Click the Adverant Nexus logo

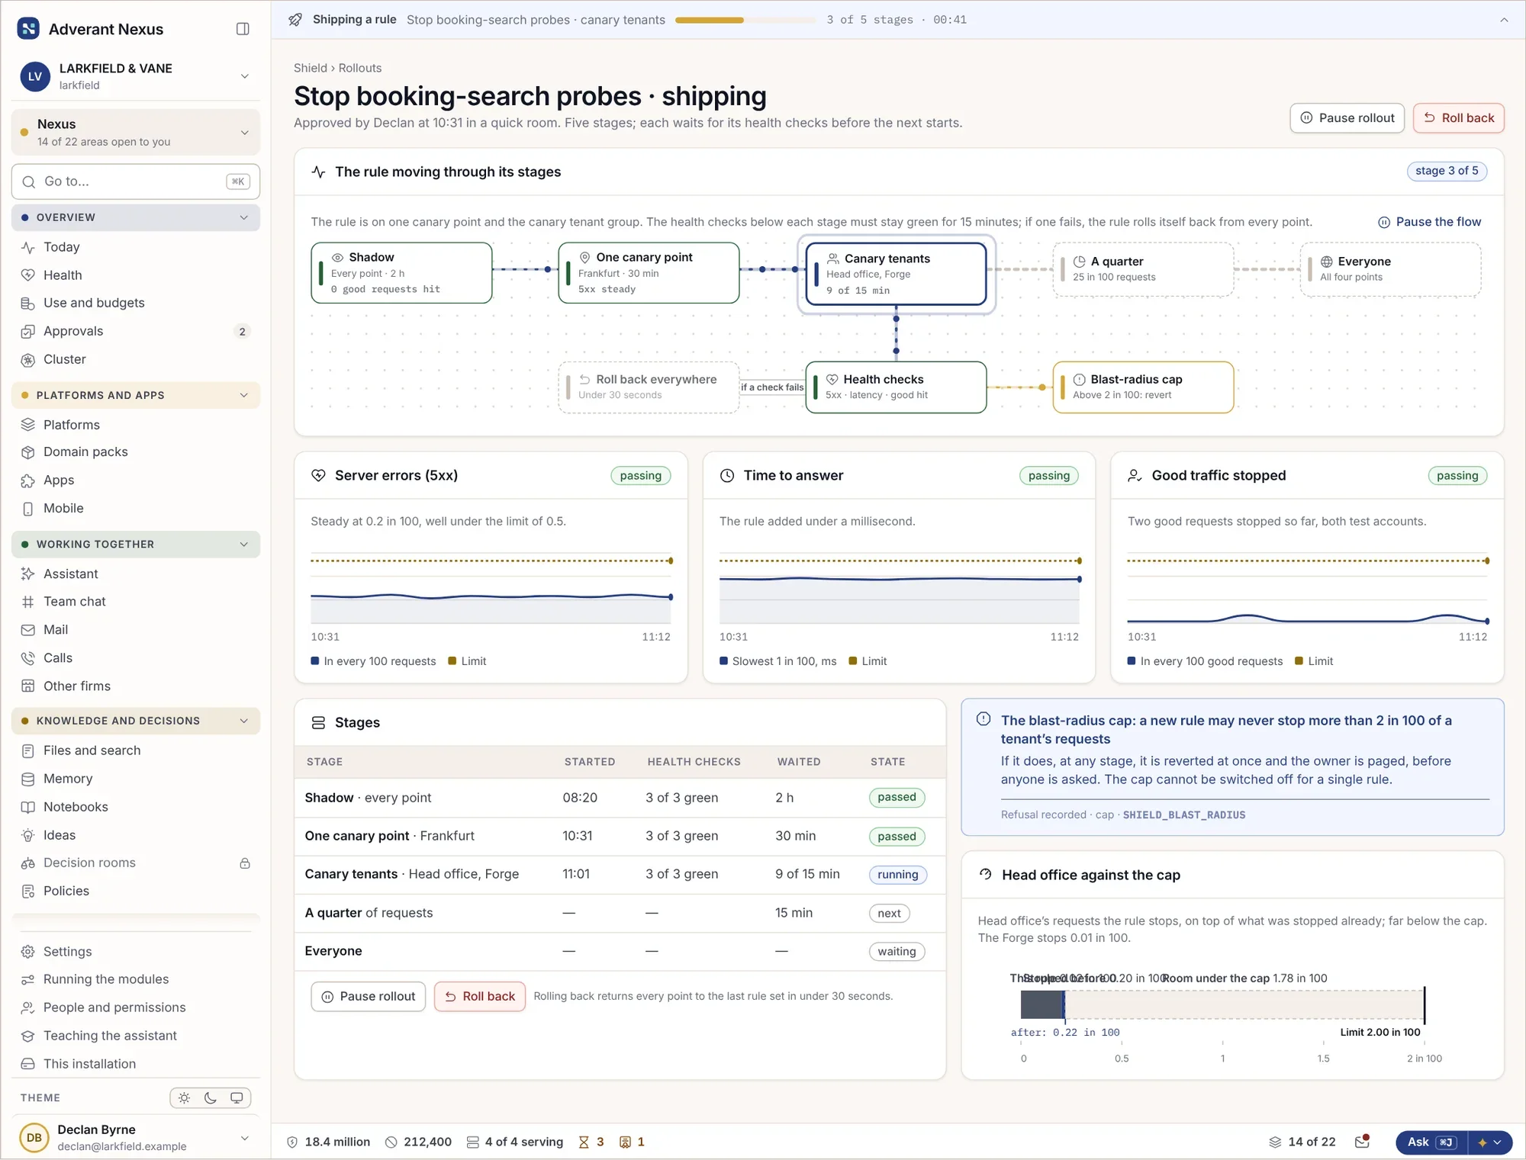coord(28,29)
